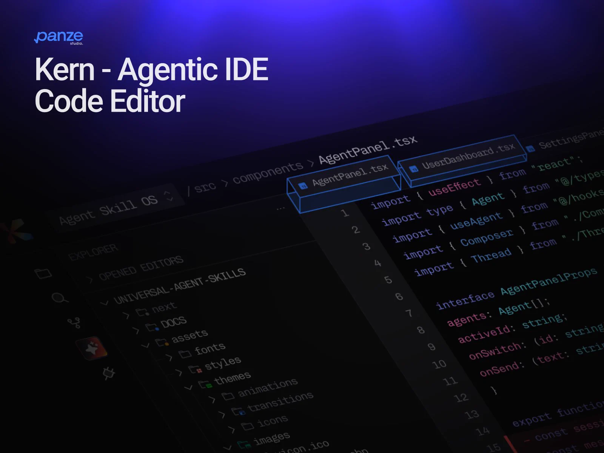Expand the DOCS folder chevron
604x453 pixels.
[136, 330]
